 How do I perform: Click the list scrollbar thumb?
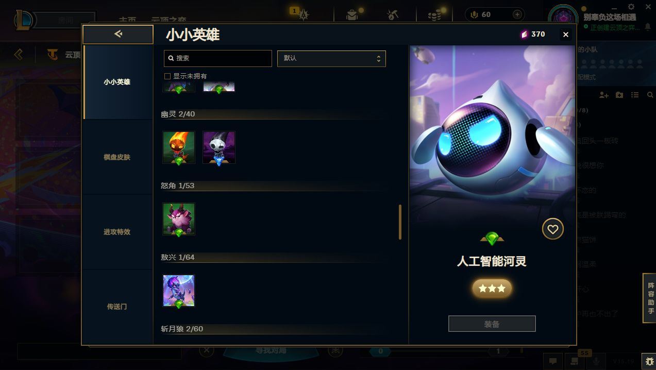[400, 222]
